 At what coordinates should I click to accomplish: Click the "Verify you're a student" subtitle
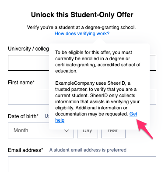pyautogui.click(x=81, y=27)
